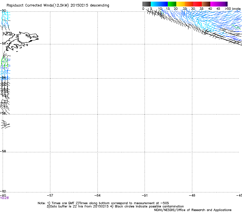The height and width of the screenshot is (212, 242).
Task: Pick the magenta 40-45 knots legend segment
Action: click(215, 4)
